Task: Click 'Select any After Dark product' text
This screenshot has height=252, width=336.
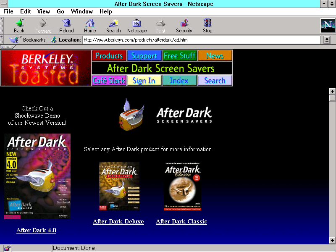Action: [x=148, y=149]
